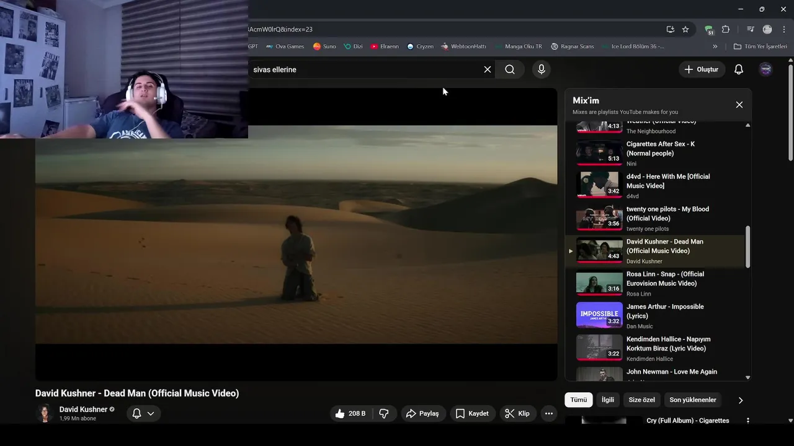Open the Dizi bookmark
This screenshot has height=446, width=794.
point(353,46)
